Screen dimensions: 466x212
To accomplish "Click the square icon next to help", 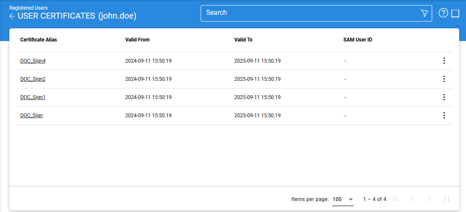I will 455,14.
